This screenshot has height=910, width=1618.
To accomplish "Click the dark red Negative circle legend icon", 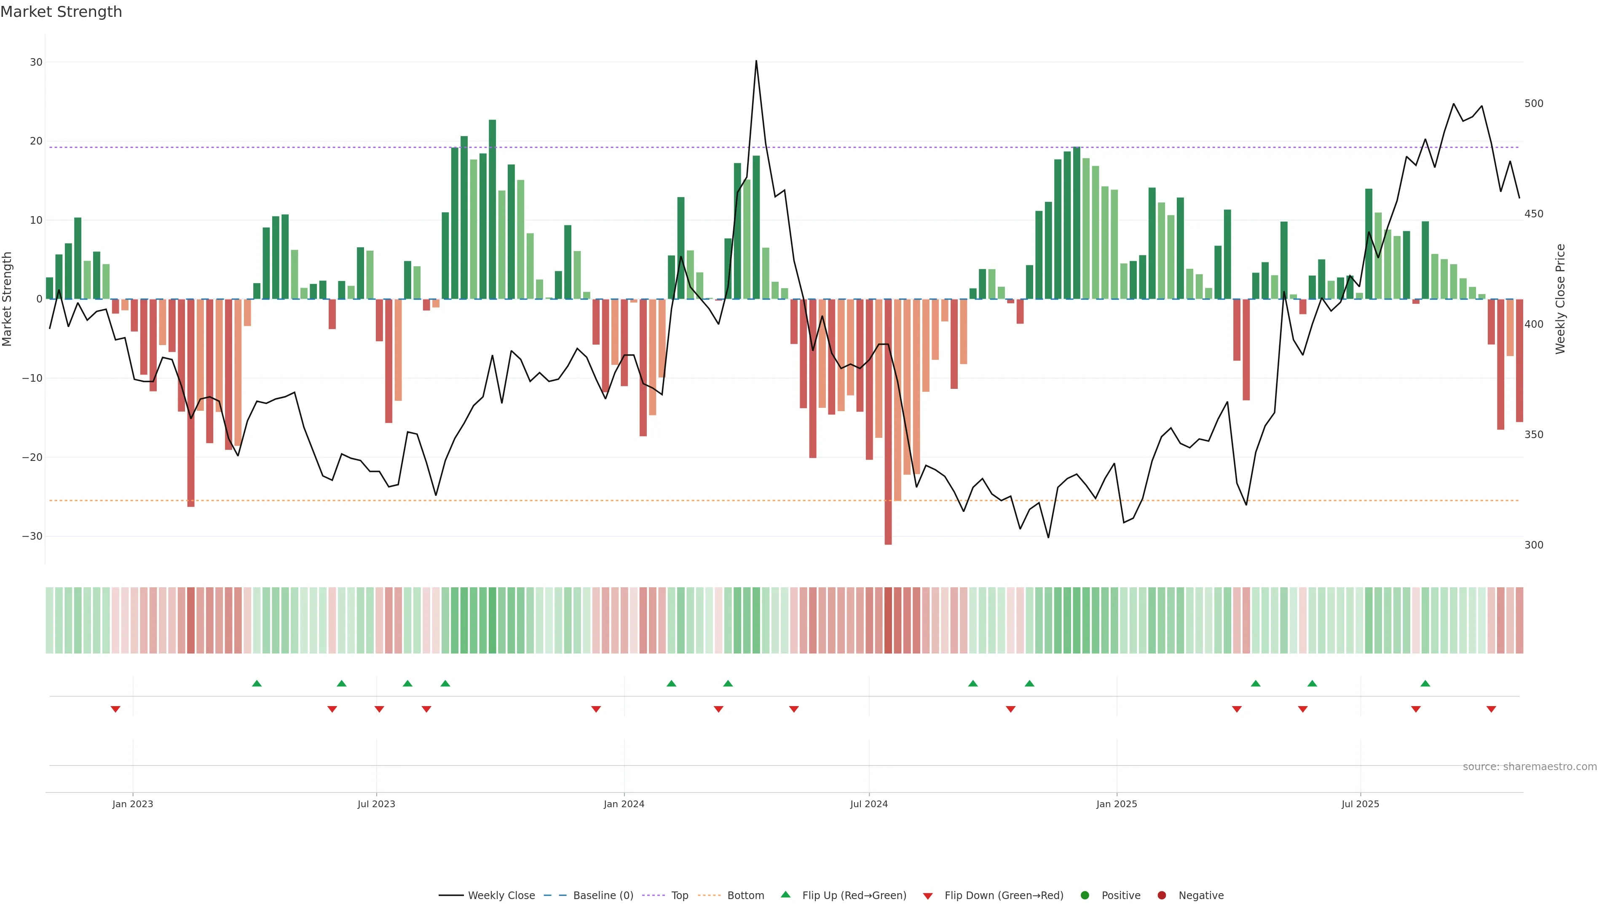I will (x=1161, y=895).
